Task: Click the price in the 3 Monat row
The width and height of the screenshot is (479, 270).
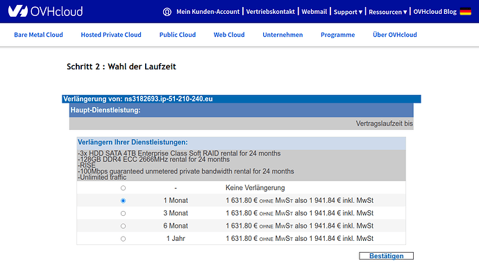Action: pyautogui.click(x=300, y=213)
